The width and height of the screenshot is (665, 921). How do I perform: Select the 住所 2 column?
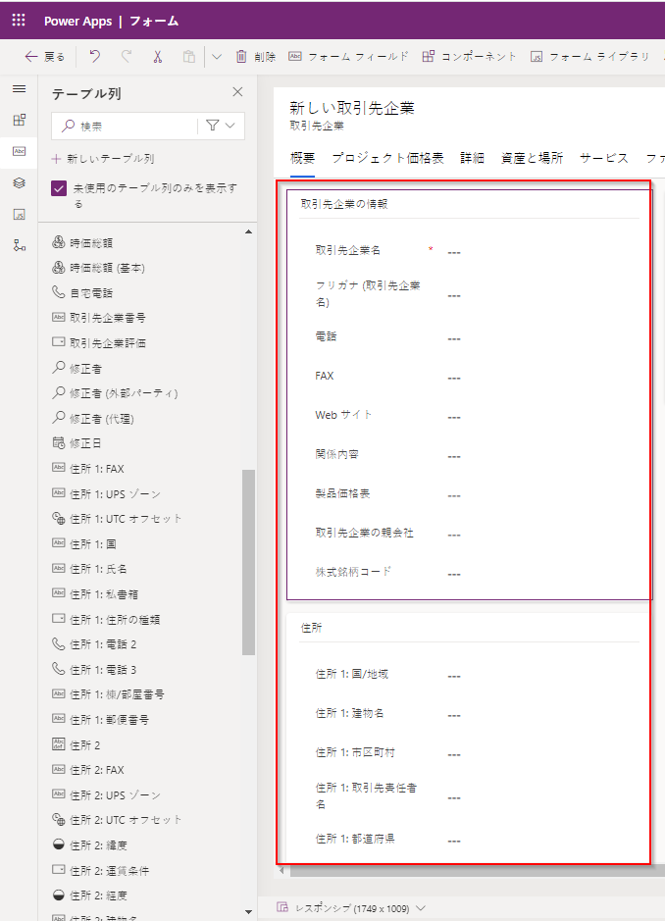[x=77, y=744]
